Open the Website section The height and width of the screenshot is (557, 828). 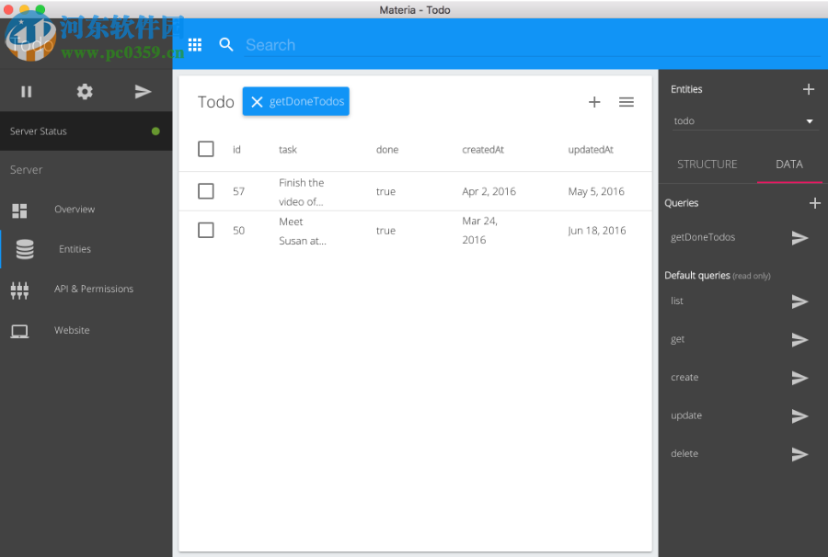[72, 330]
